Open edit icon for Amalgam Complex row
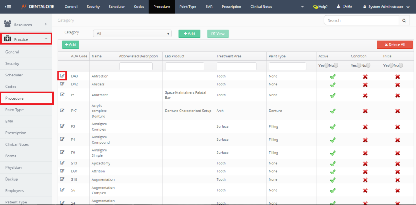Screen dimensions: 416x205 [x=62, y=126]
